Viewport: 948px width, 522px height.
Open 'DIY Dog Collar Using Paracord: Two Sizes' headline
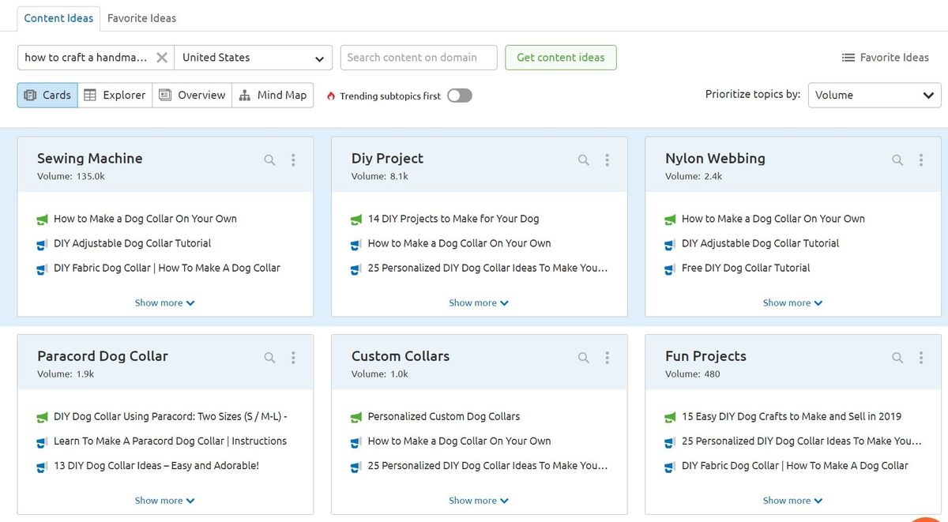click(170, 416)
